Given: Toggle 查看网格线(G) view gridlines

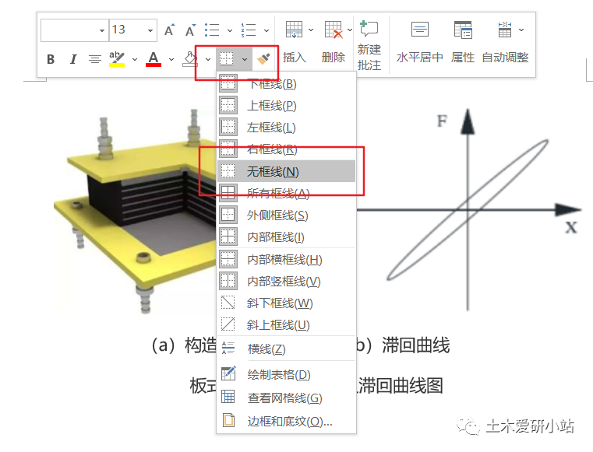Looking at the screenshot, I should pyautogui.click(x=287, y=398).
